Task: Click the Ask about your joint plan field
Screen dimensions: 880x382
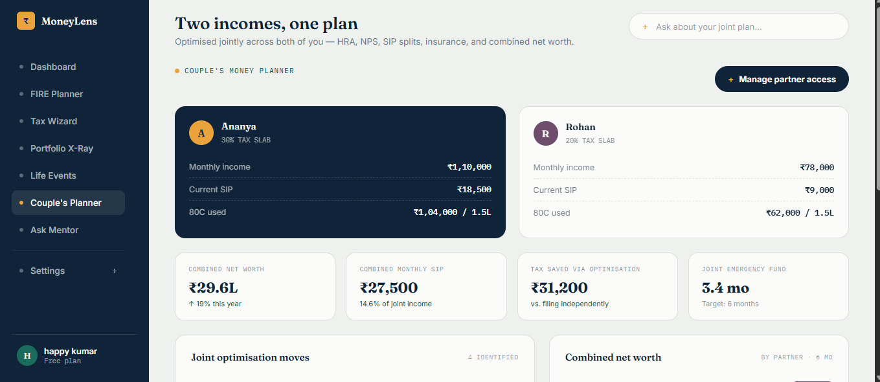Action: (739, 27)
